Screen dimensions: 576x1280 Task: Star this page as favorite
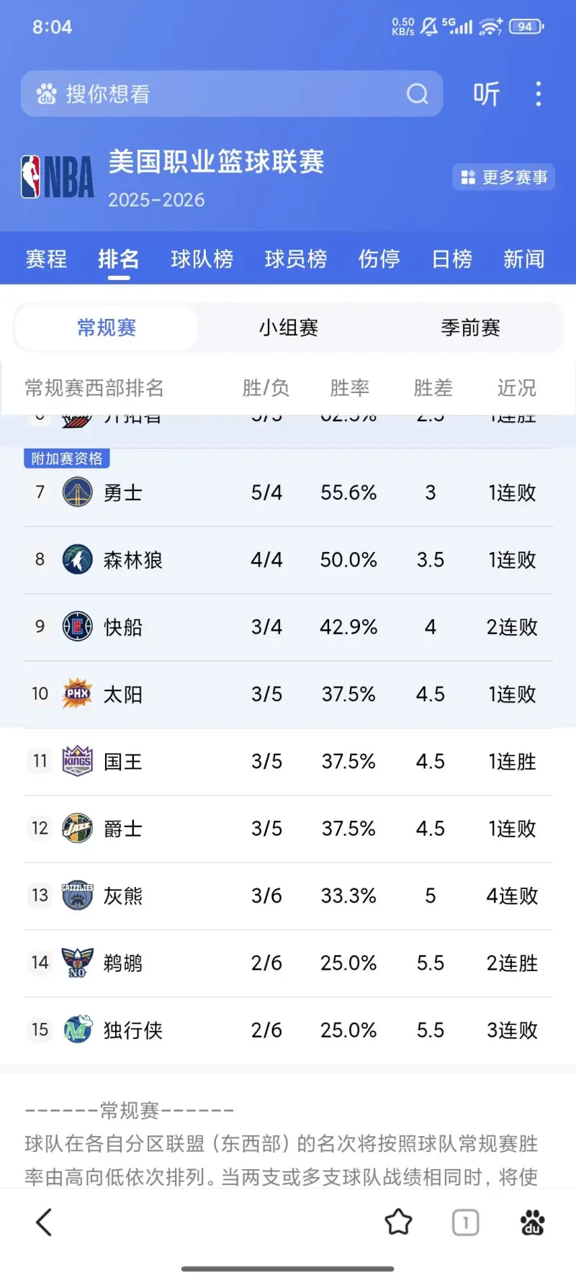pos(398,1222)
